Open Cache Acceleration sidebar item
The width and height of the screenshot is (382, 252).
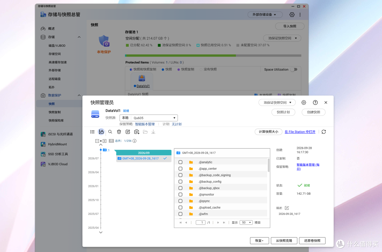pos(58,62)
